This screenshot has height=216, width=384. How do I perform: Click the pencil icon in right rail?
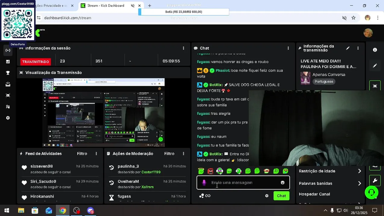pos(375,65)
